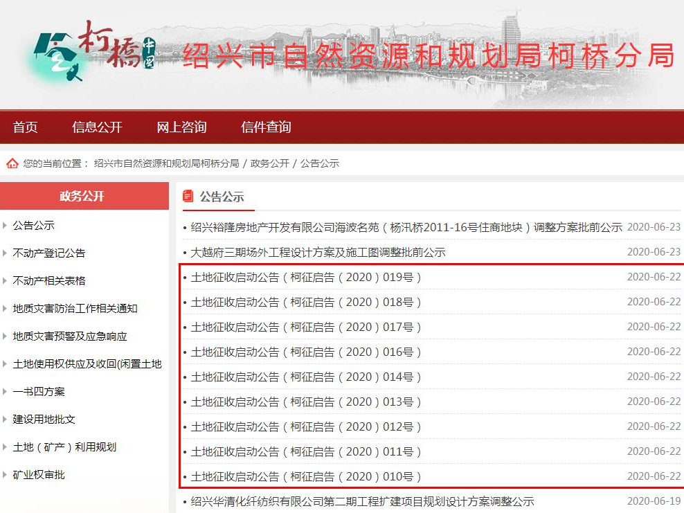Expand the 公告公示 sidebar arrow
This screenshot has width=684, height=513.
coord(6,226)
